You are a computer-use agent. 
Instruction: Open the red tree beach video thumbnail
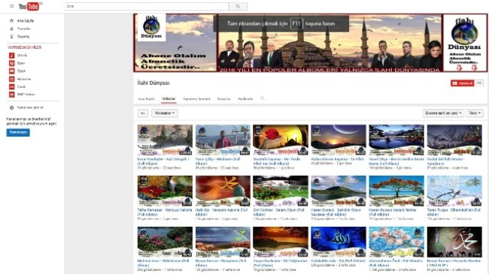(396, 191)
